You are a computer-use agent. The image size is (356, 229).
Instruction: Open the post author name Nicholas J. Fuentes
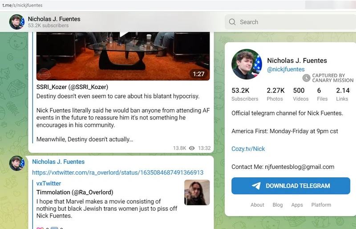(58, 162)
